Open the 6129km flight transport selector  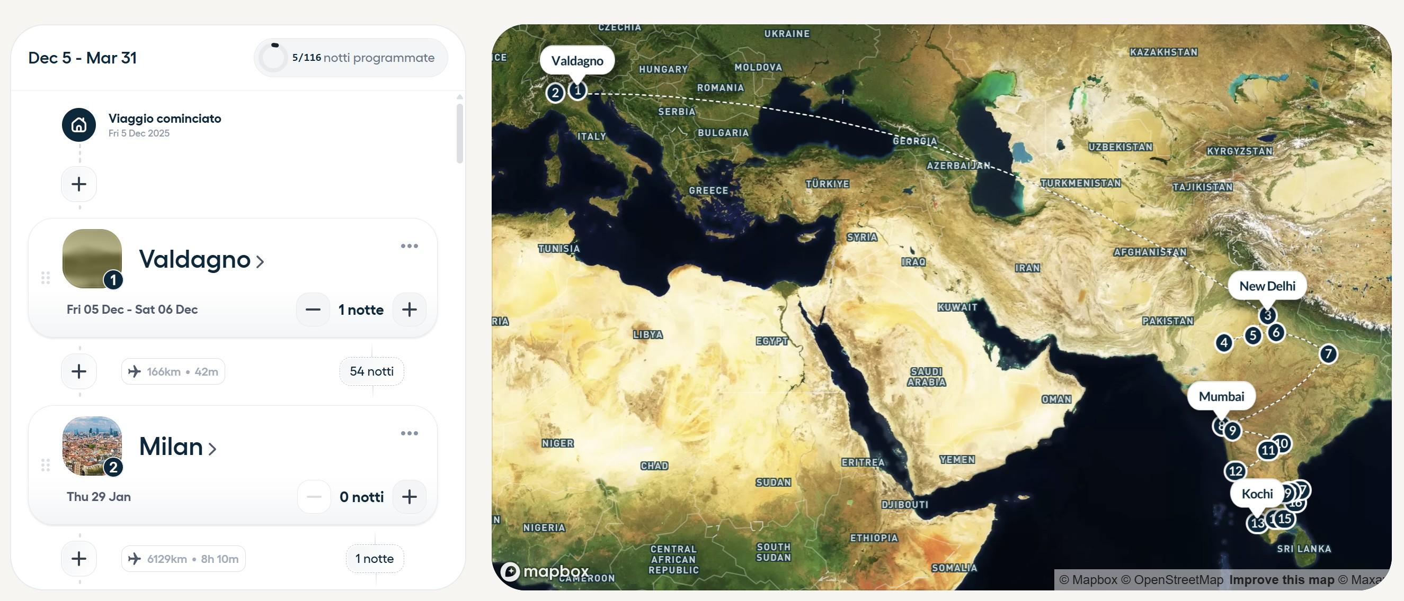tap(183, 559)
